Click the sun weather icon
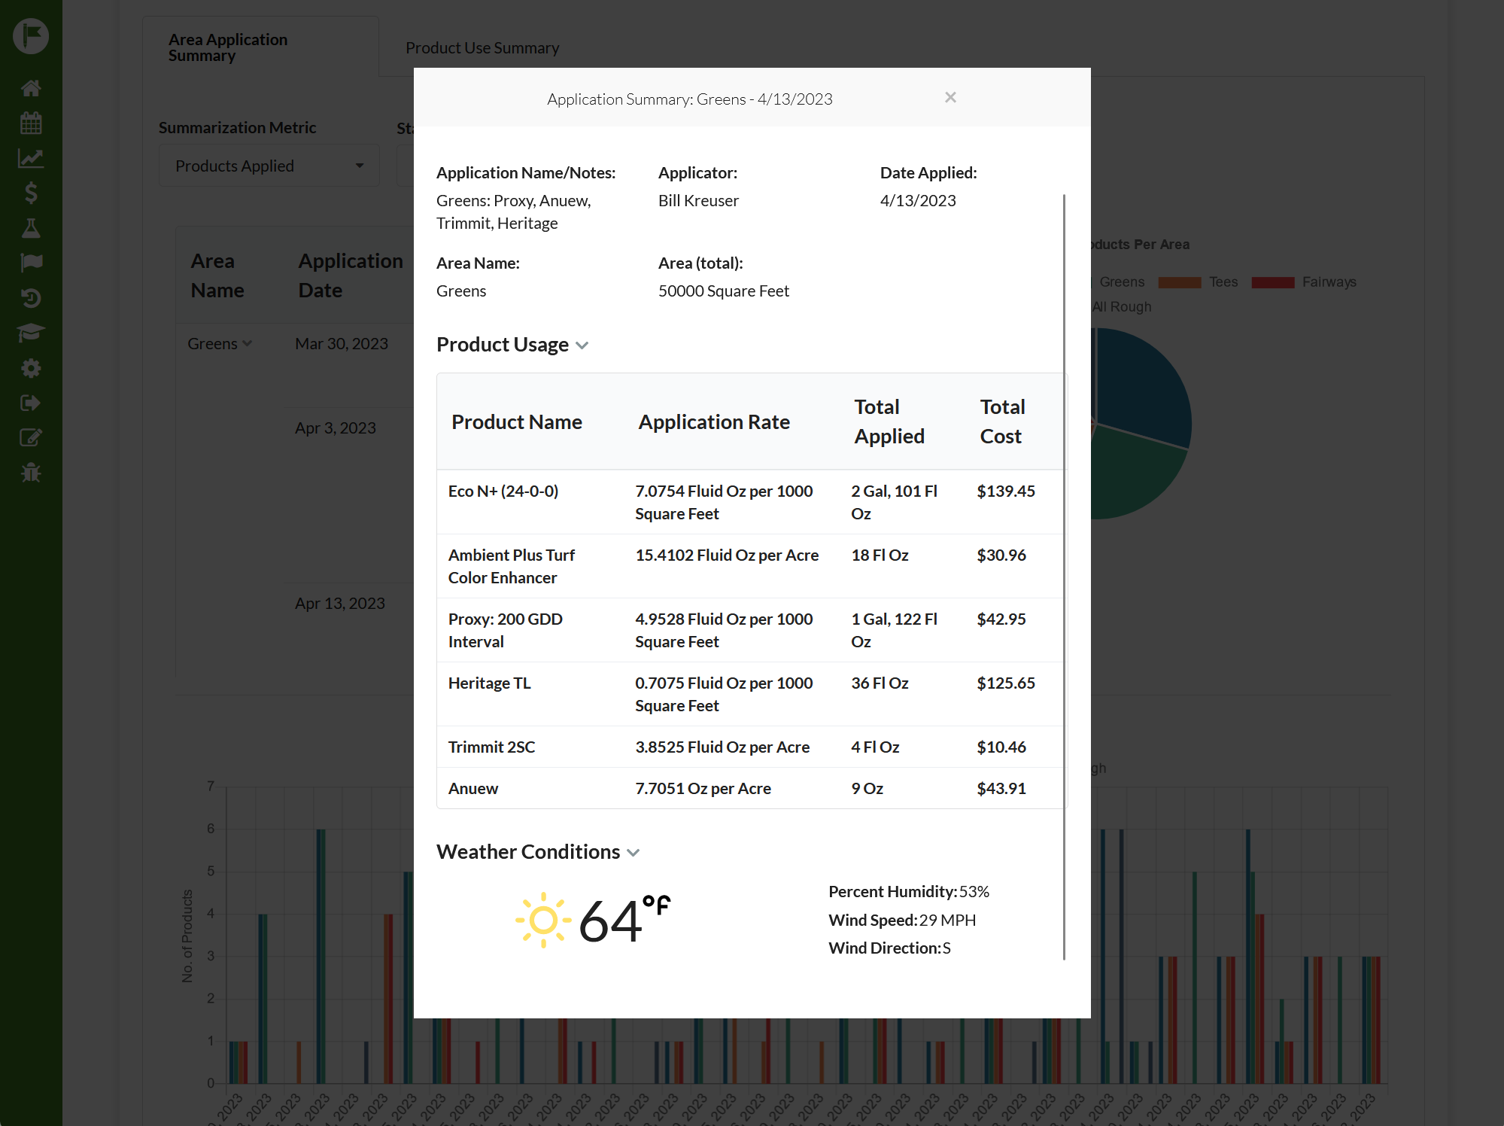1504x1126 pixels. (543, 920)
